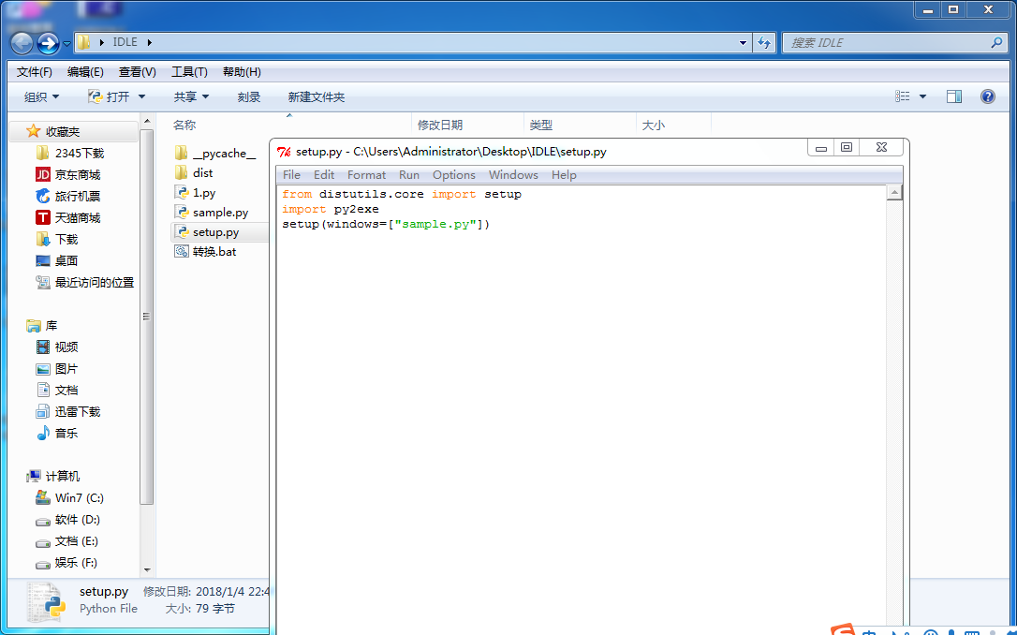Click the IDLE editor scrollbar up arrow
This screenshot has height=635, width=1017.
click(x=895, y=193)
